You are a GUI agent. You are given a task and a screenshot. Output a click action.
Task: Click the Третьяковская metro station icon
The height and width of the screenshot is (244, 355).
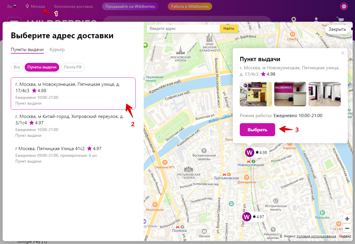tap(224, 174)
